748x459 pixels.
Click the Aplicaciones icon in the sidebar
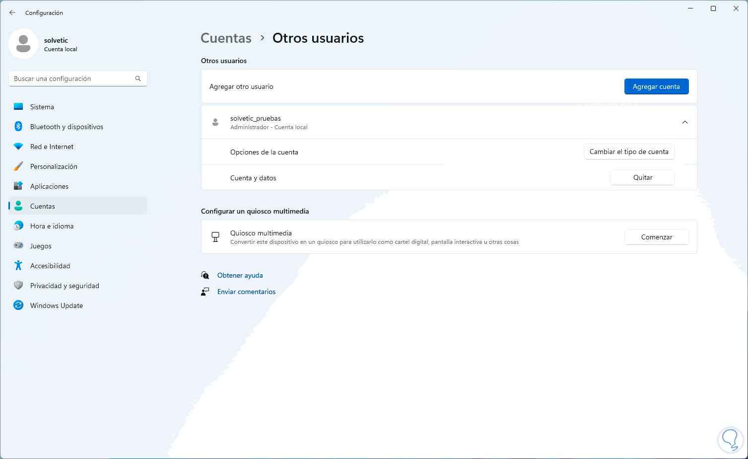tap(18, 186)
